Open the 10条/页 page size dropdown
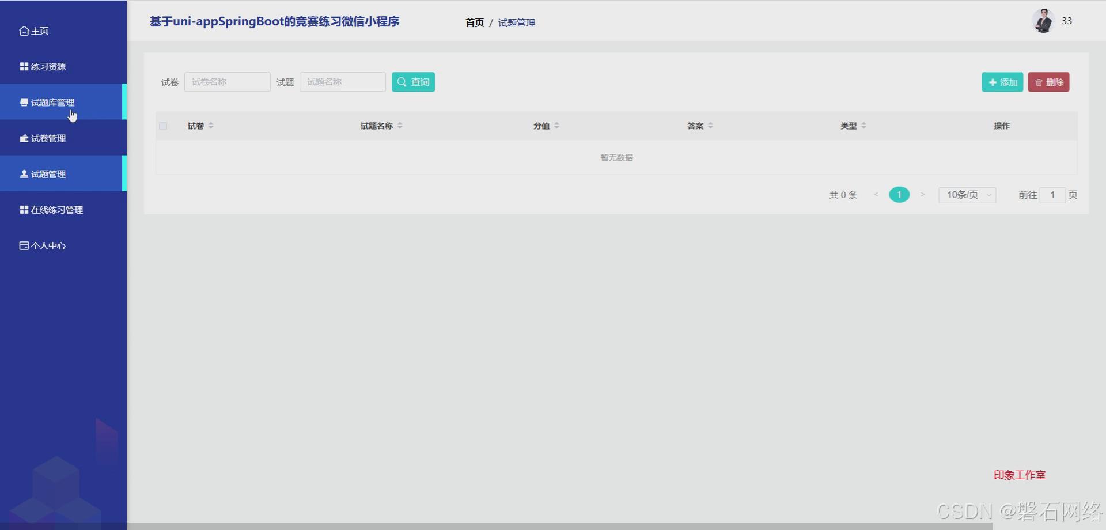Image resolution: width=1106 pixels, height=530 pixels. coord(967,195)
